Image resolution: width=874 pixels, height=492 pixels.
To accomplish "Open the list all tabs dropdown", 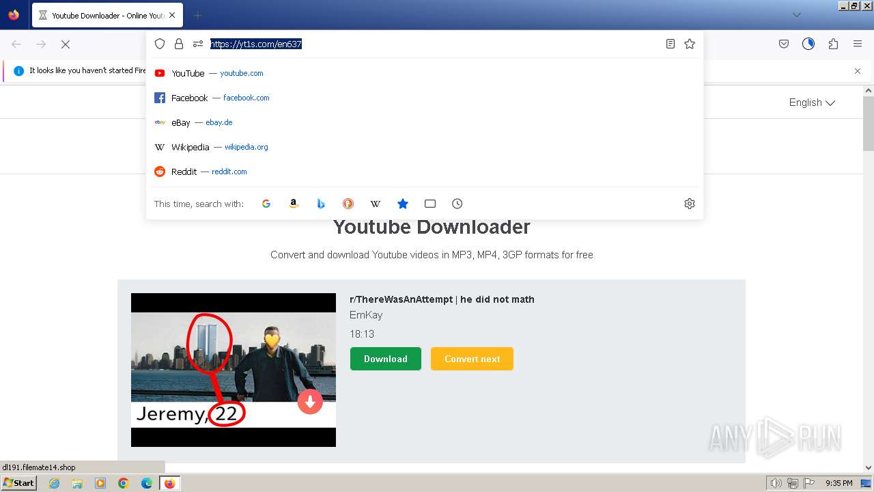I will click(x=796, y=15).
